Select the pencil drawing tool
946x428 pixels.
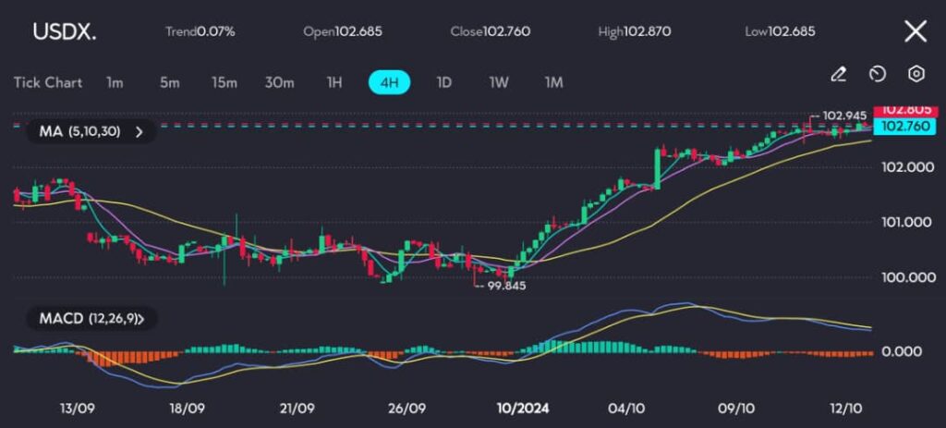click(838, 74)
